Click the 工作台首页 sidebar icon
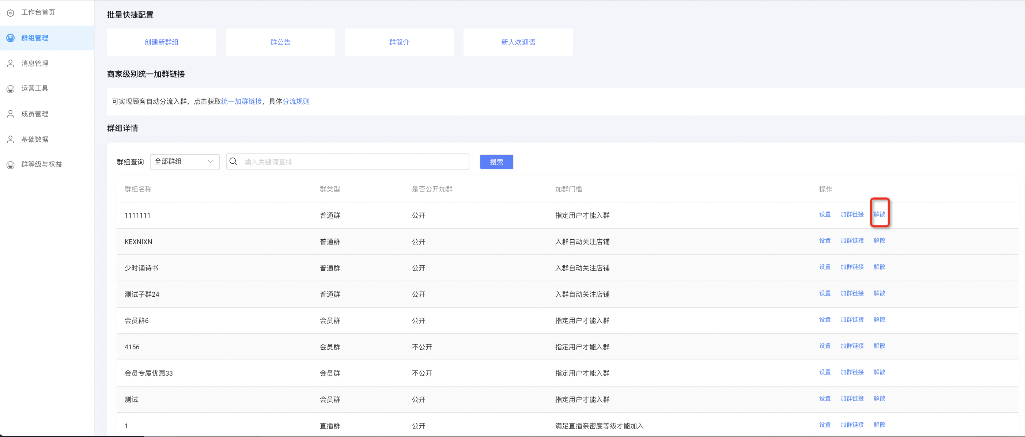This screenshot has height=437, width=1025. point(11,13)
